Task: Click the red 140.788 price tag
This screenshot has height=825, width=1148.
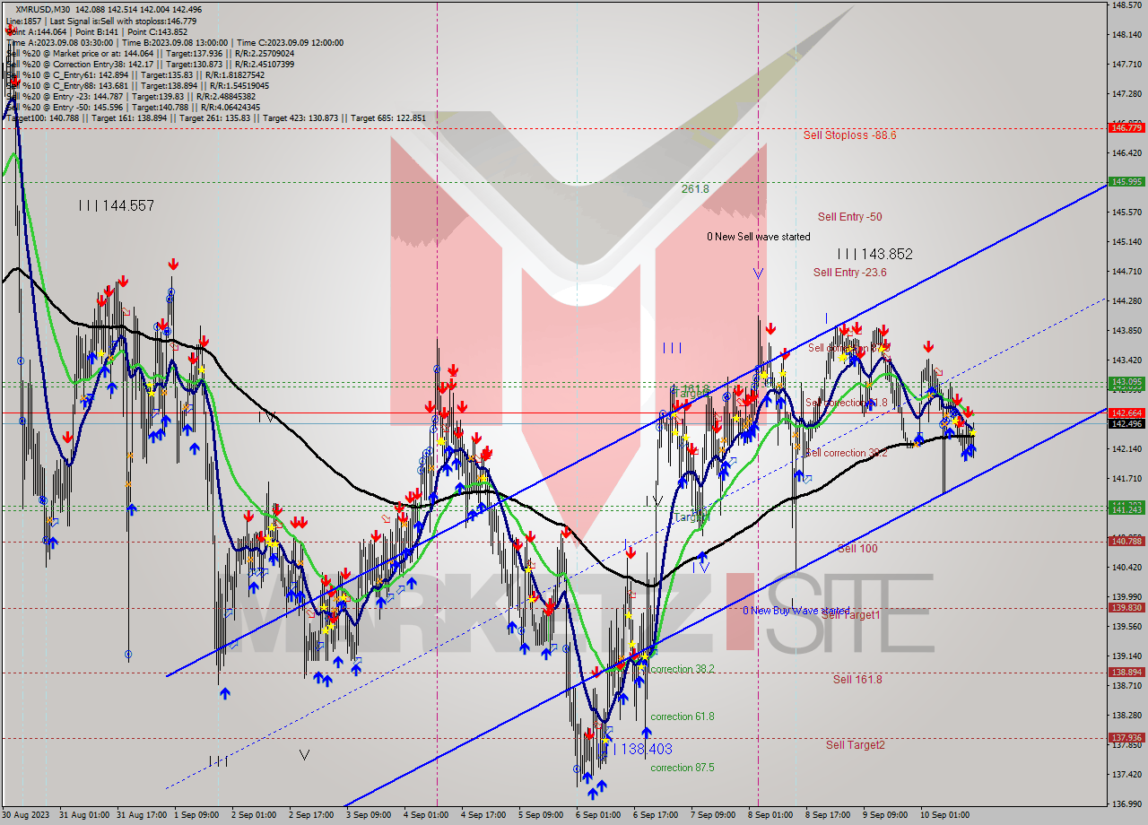Action: (x=1126, y=542)
